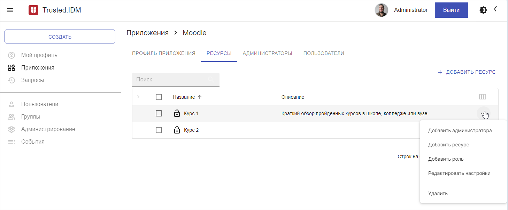Open Приложения in the sidebar

click(38, 68)
